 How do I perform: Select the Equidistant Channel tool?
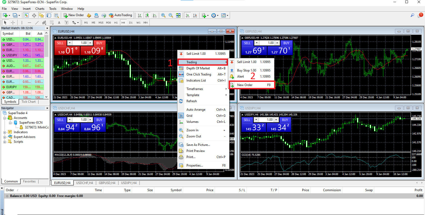coord(44,23)
